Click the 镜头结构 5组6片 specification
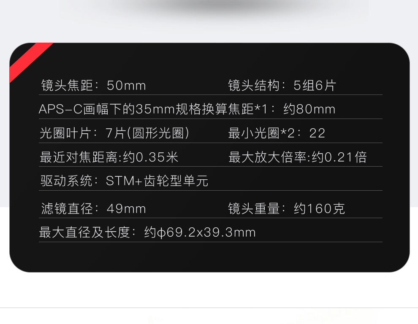The width and height of the screenshot is (418, 324). (282, 86)
